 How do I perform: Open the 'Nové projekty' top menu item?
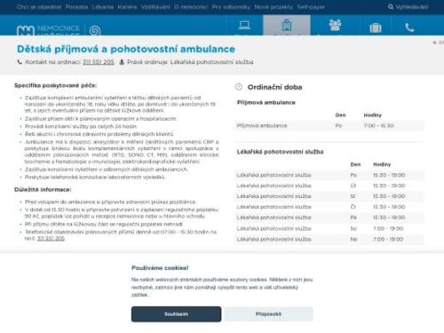pyautogui.click(x=274, y=7)
